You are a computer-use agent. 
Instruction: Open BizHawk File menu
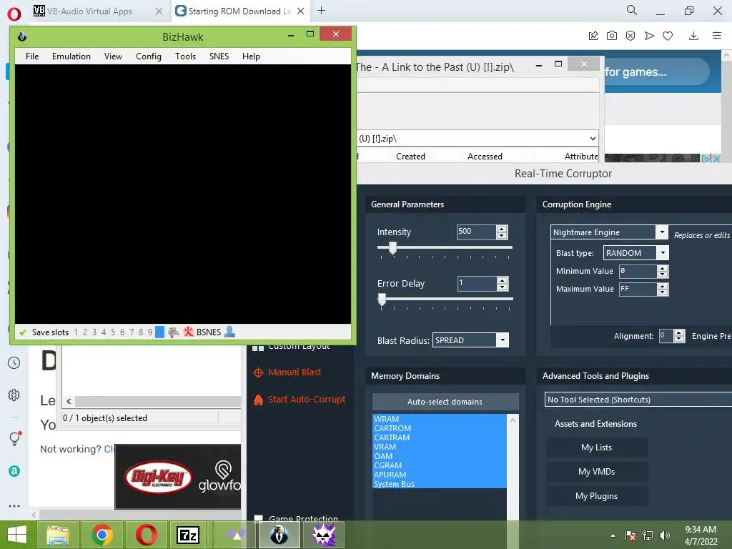(x=32, y=56)
